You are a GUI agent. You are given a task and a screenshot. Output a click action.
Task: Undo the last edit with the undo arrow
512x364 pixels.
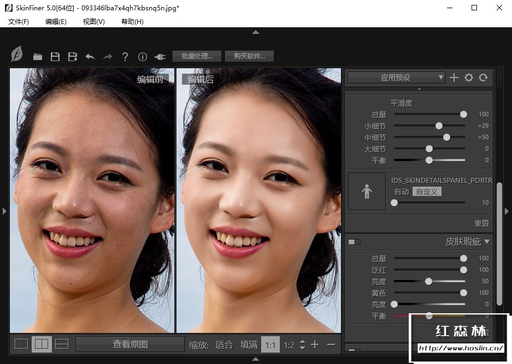point(90,57)
